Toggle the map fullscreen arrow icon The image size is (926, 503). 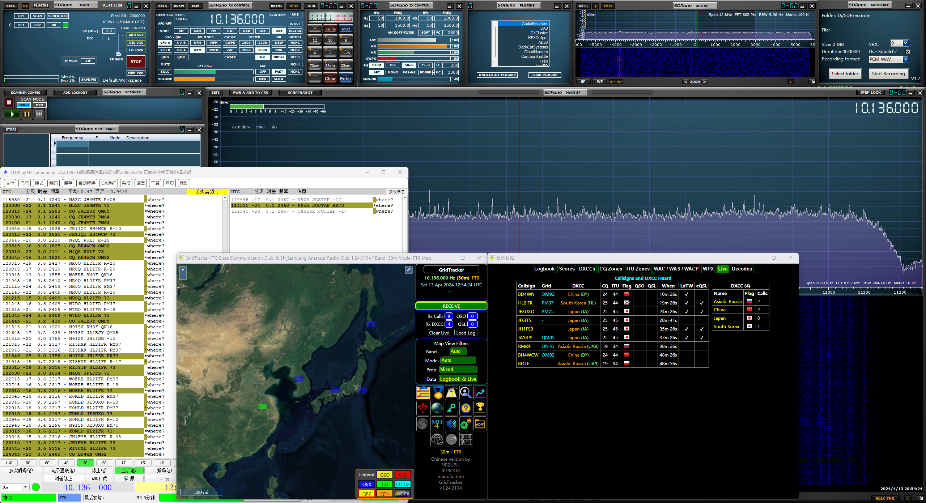click(x=409, y=270)
